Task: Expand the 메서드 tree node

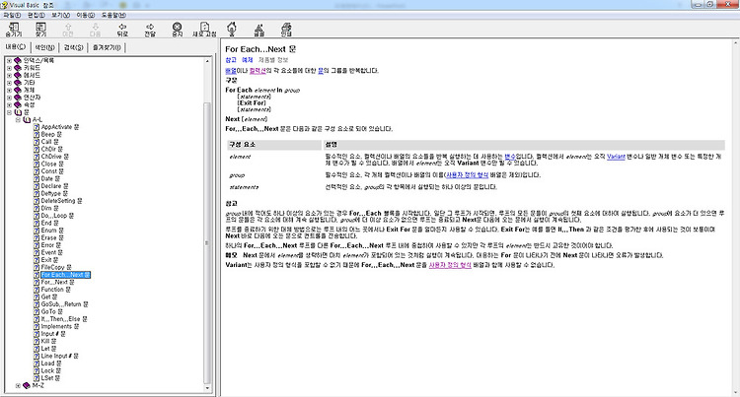Action: (9, 75)
